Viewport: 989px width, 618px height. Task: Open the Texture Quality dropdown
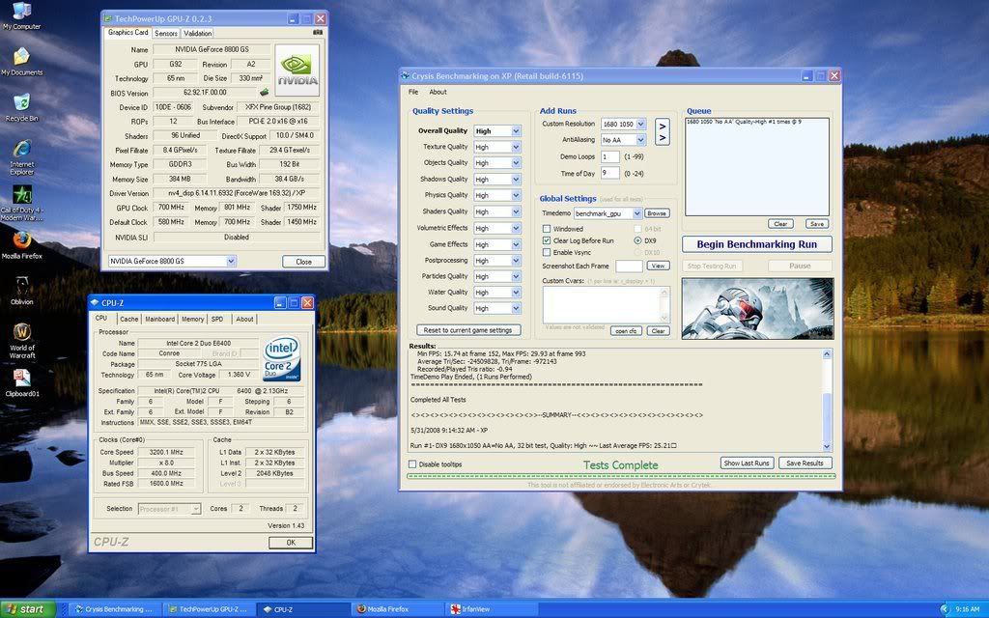click(x=516, y=147)
